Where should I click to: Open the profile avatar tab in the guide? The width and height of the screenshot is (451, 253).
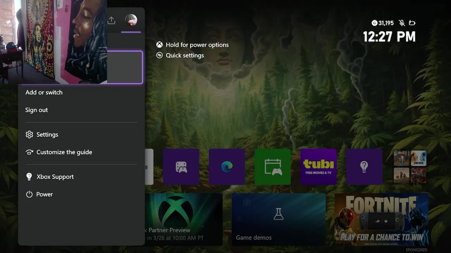[x=131, y=20]
